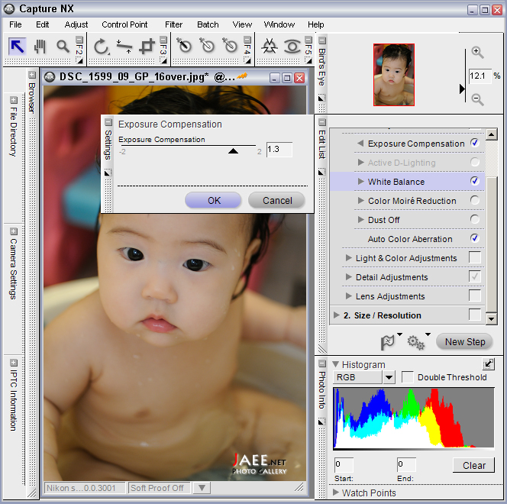Zoom in with Bird's Eye plus magnifier

[477, 53]
